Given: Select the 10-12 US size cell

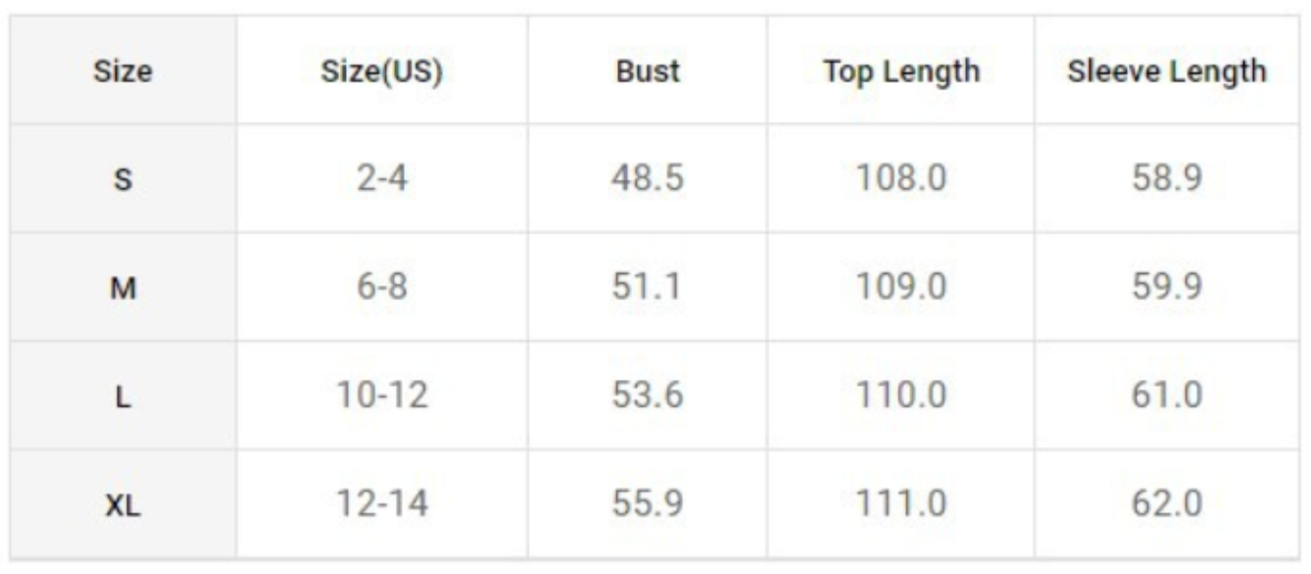Looking at the screenshot, I should [381, 396].
